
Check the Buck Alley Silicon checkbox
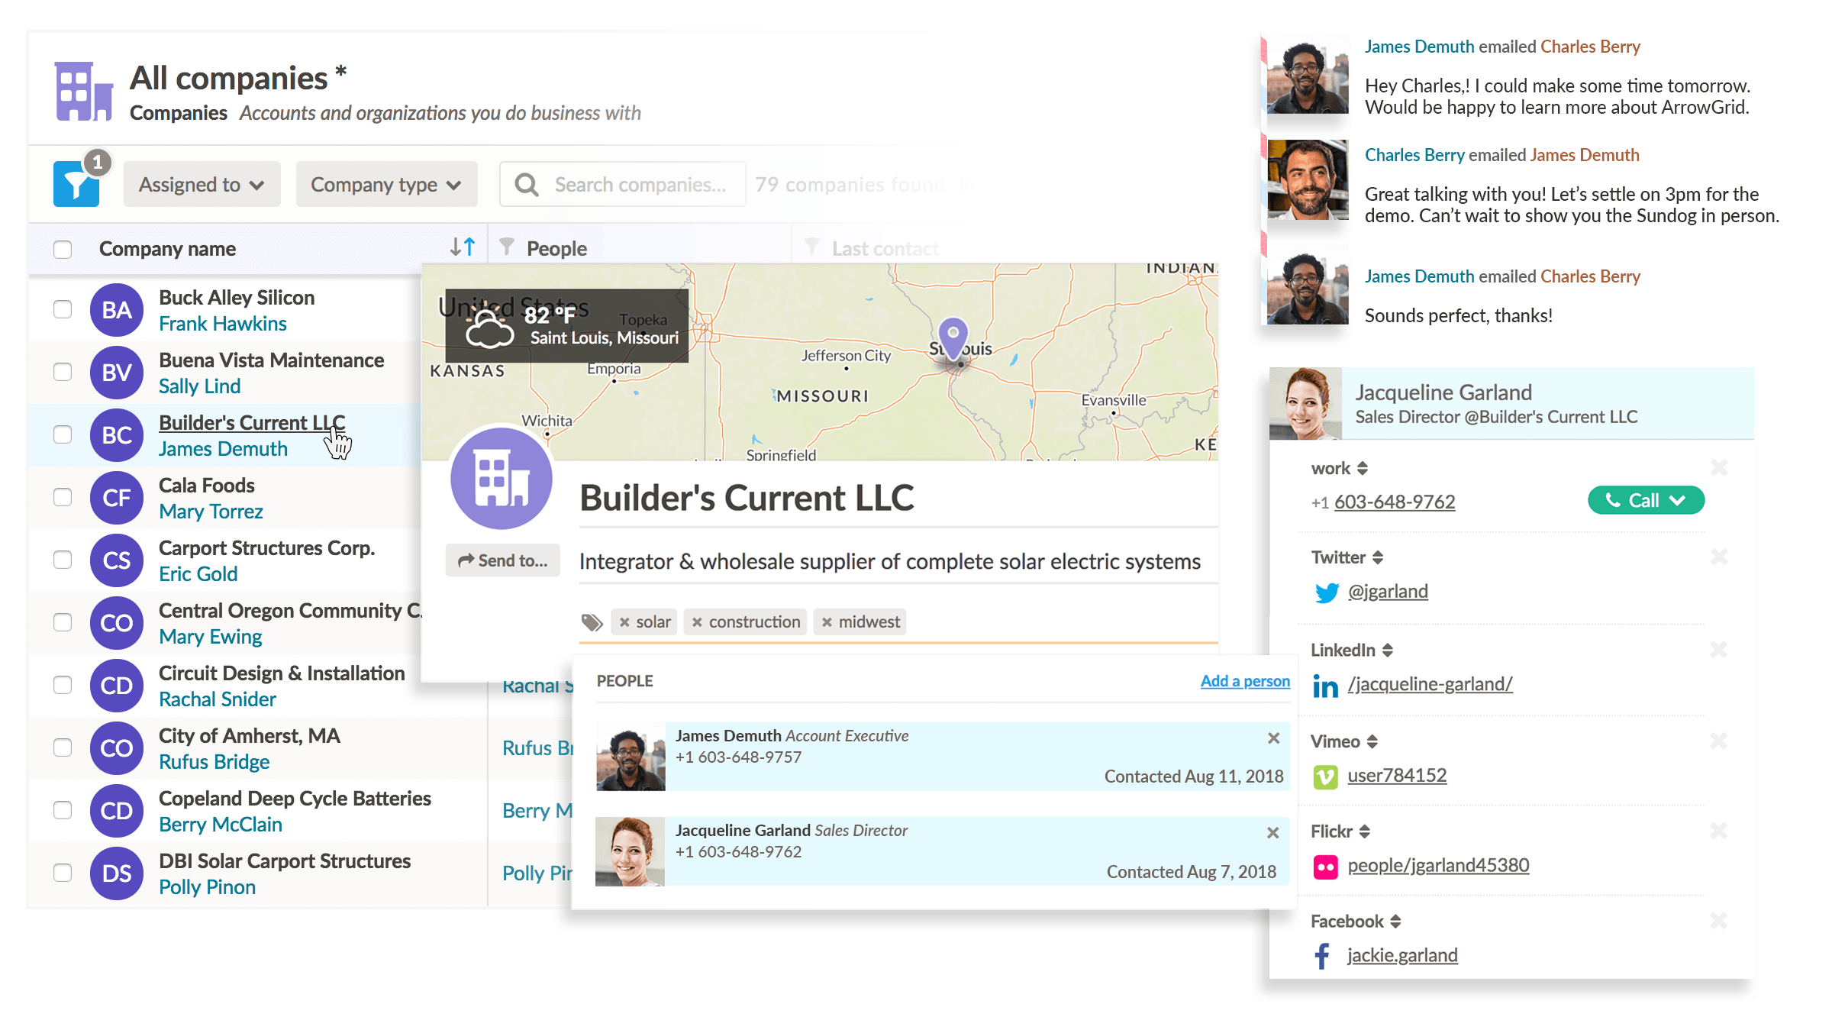(x=63, y=309)
